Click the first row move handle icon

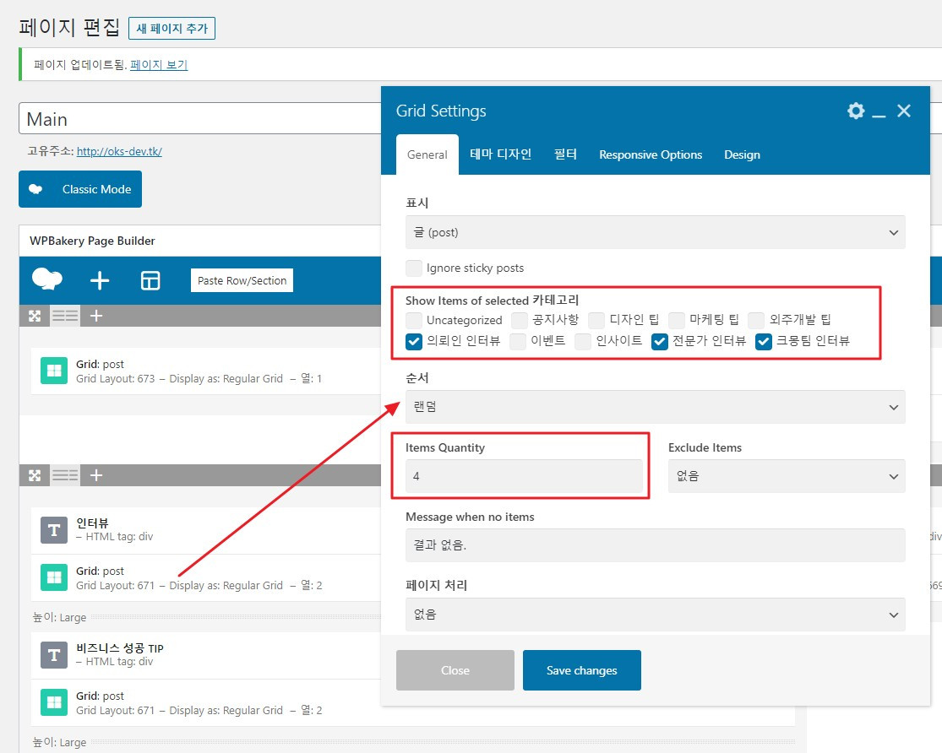pyautogui.click(x=35, y=316)
